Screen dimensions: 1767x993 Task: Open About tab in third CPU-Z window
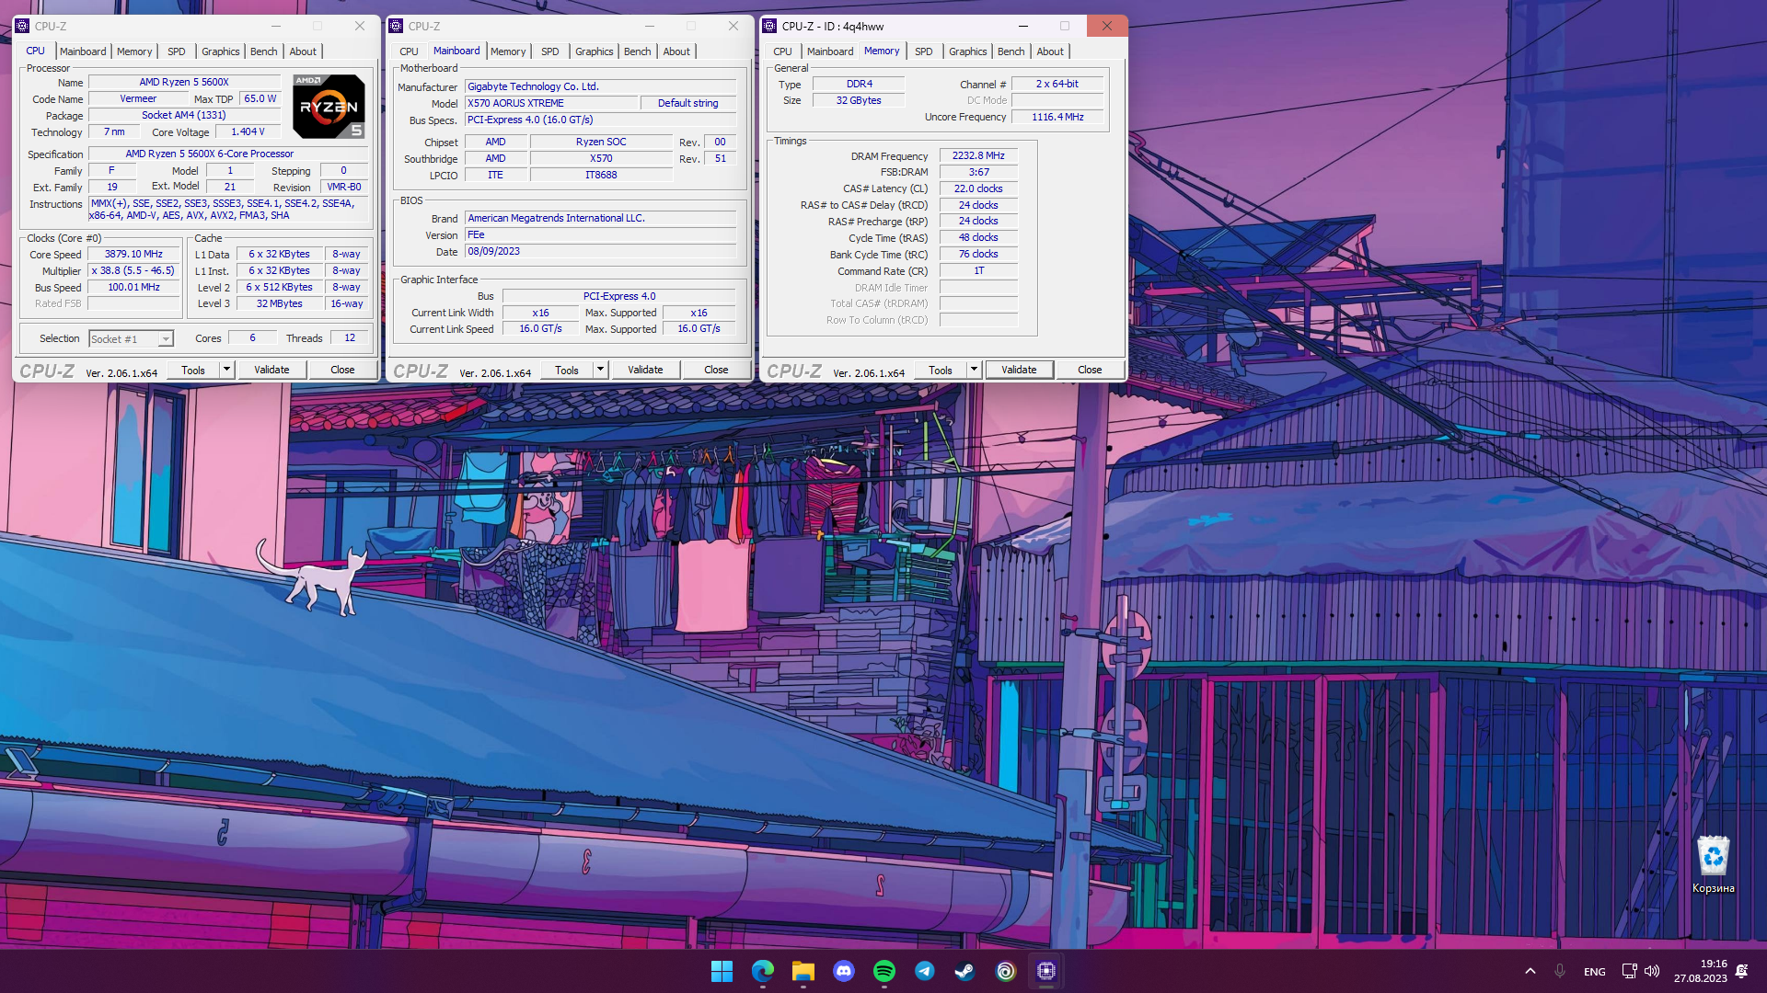click(x=1050, y=51)
